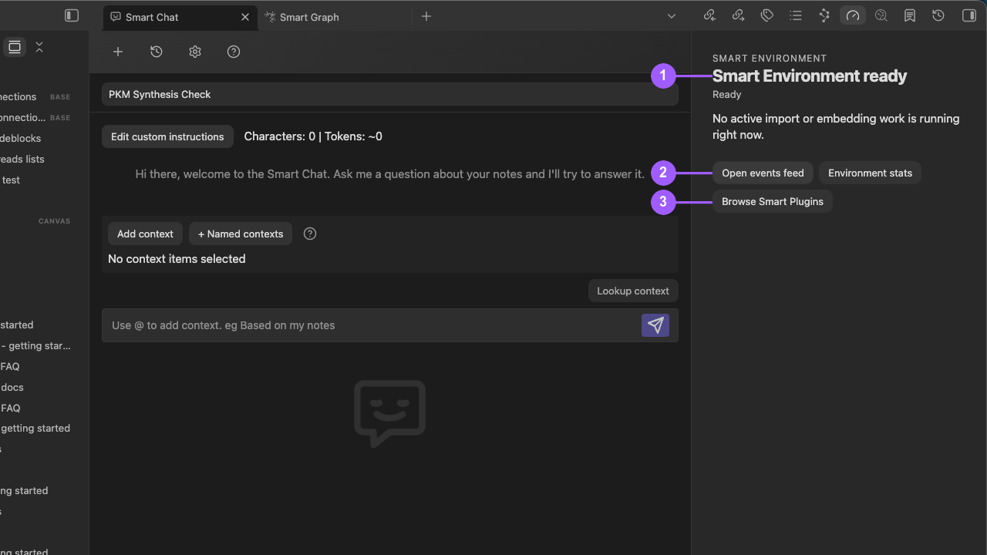Click Environment stats button
987x555 pixels.
(x=870, y=173)
